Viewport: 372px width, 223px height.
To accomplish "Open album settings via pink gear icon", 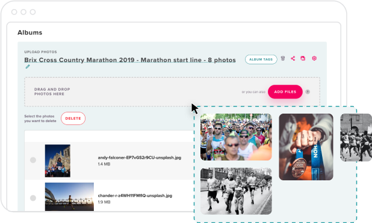I will tap(314, 58).
